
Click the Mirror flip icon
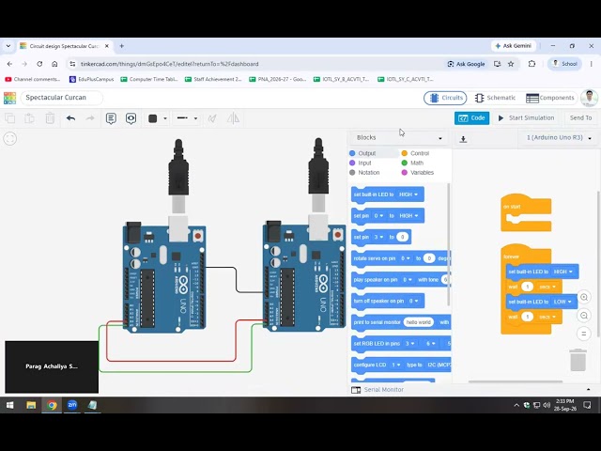point(233,118)
